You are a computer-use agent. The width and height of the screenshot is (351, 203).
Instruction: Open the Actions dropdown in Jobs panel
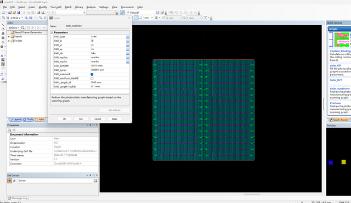coord(13,28)
